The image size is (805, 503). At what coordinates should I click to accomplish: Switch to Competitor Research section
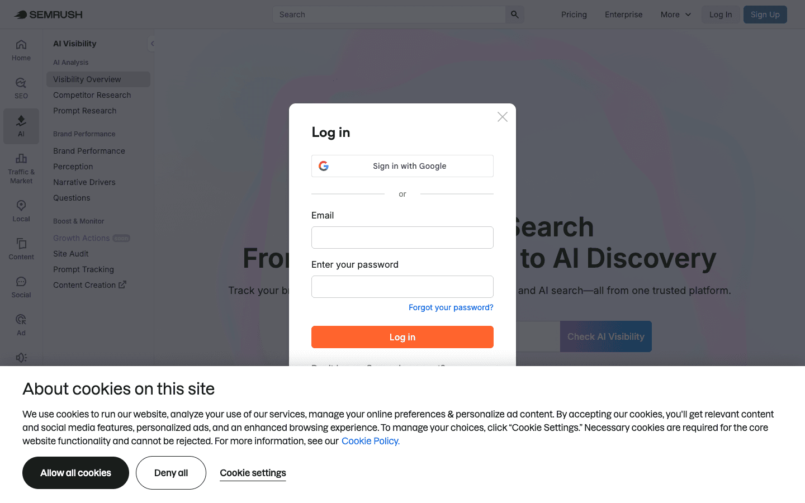click(x=92, y=95)
